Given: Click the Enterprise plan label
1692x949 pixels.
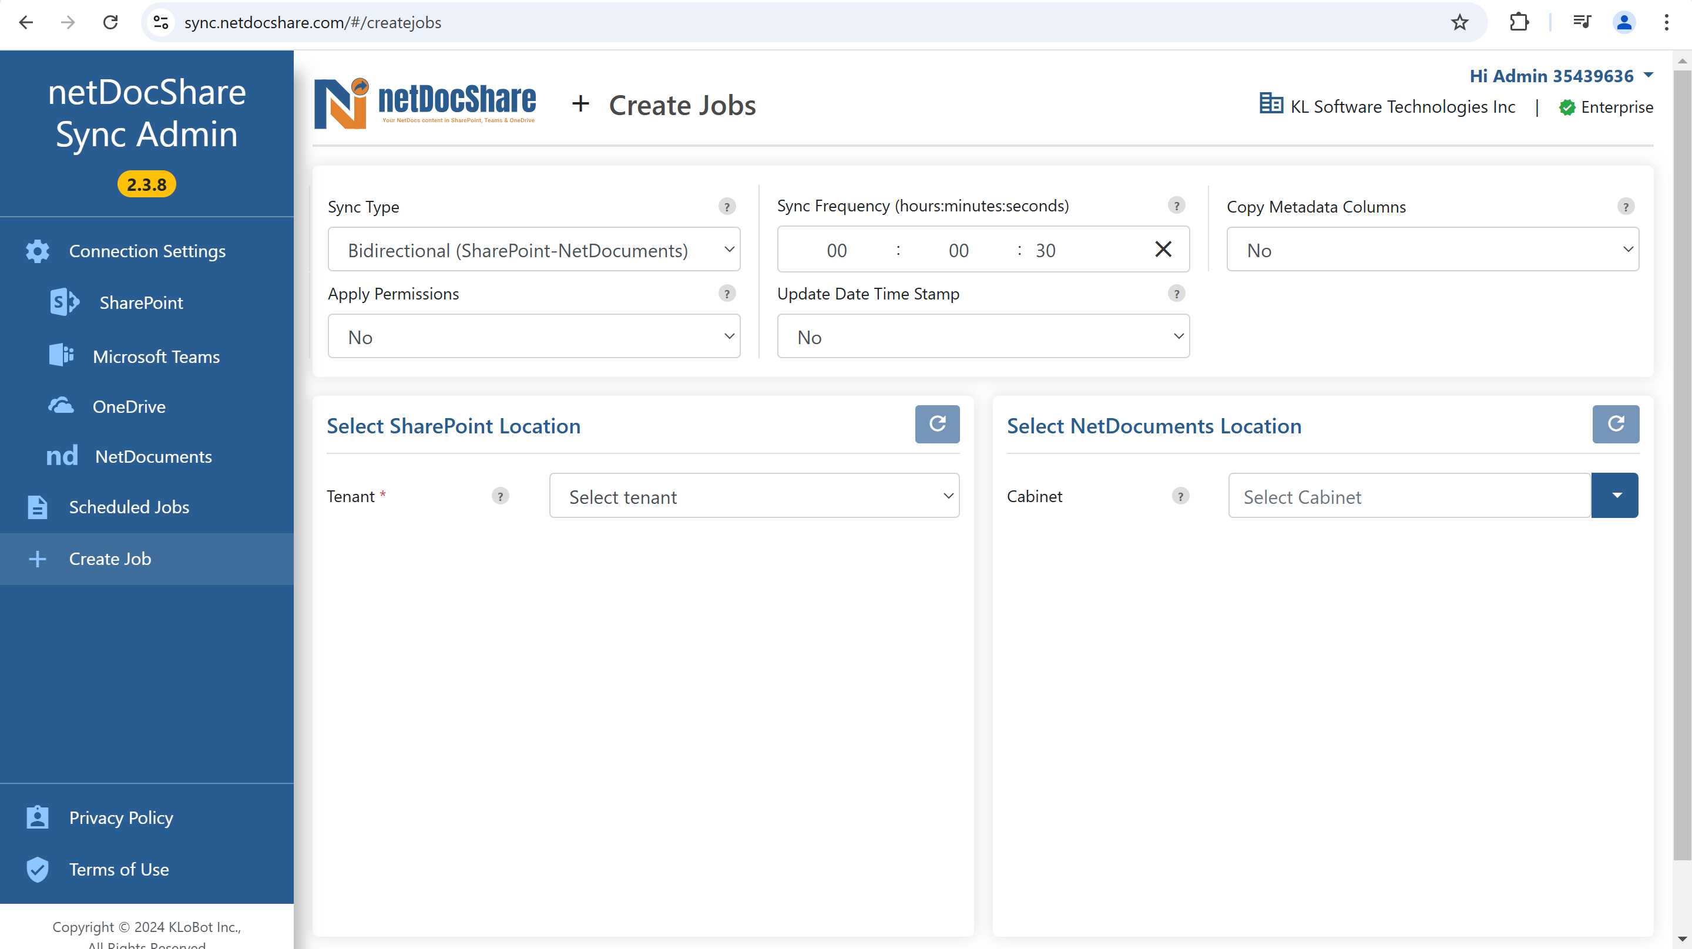Looking at the screenshot, I should [x=1616, y=107].
